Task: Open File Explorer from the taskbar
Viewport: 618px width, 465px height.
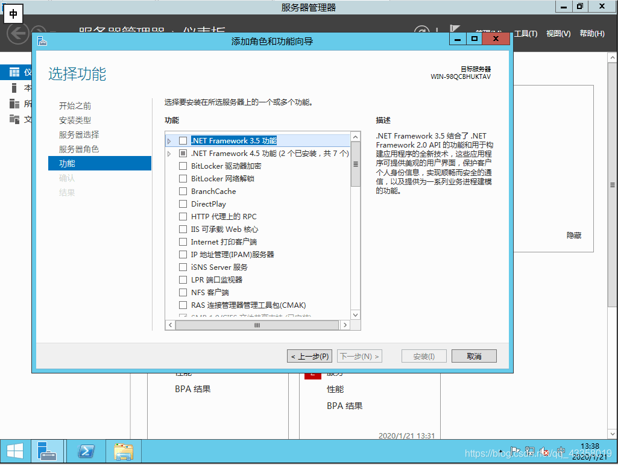Action: [124, 451]
